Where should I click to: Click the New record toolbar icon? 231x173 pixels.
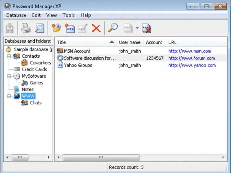click(x=70, y=28)
